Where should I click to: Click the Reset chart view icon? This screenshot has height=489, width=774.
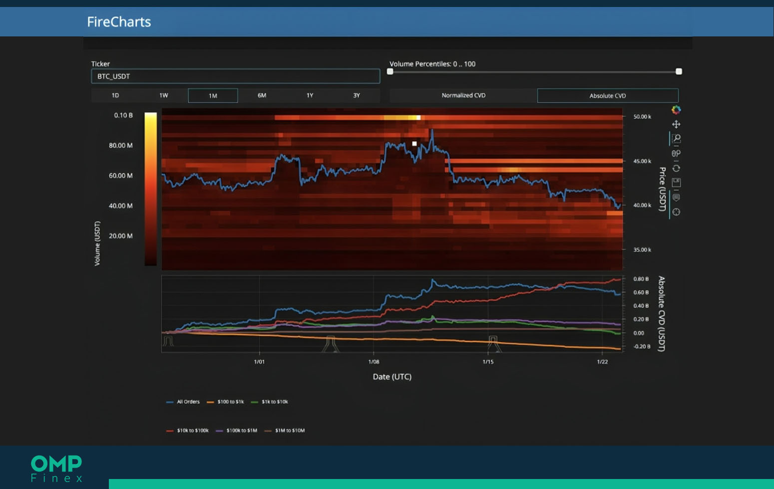coord(676,168)
